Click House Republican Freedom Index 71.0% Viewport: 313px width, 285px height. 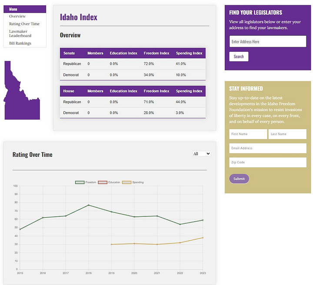click(x=149, y=102)
